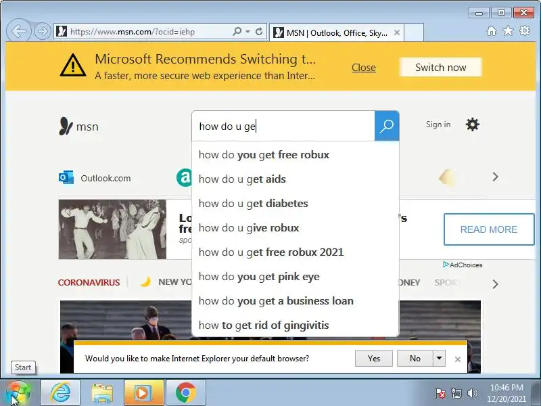The image size is (541, 406).
Task: Open MSN settings gear icon
Action: click(x=472, y=125)
